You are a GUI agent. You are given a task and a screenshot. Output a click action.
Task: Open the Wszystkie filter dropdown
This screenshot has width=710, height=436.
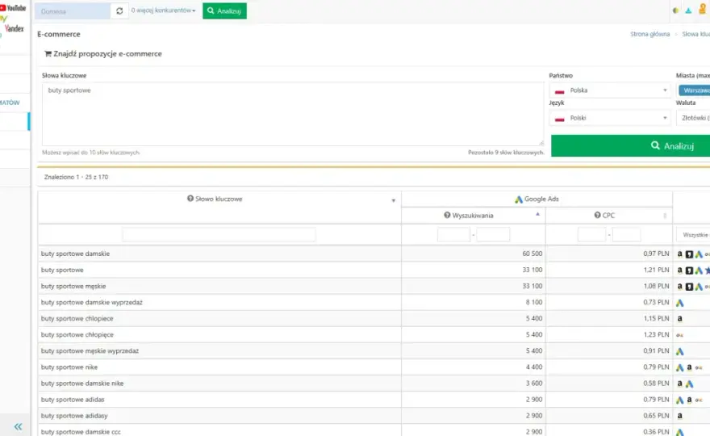pos(693,235)
